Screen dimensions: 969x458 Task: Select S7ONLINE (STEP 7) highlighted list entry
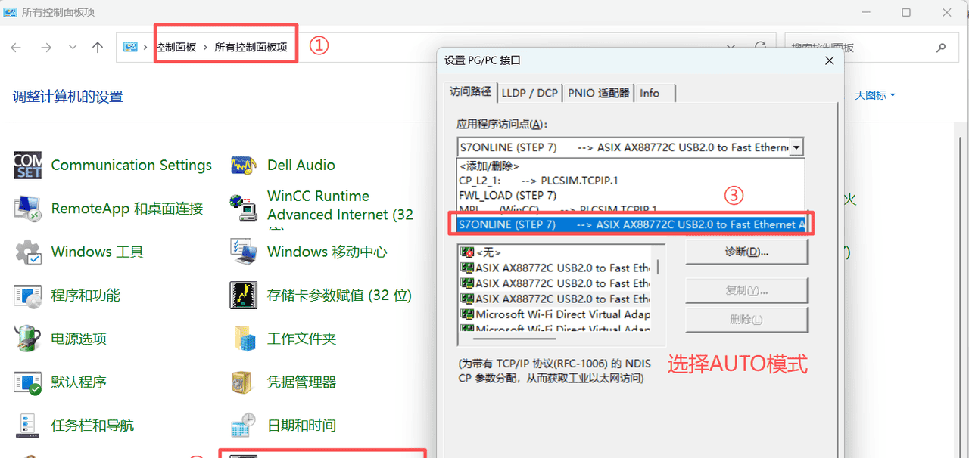[632, 224]
